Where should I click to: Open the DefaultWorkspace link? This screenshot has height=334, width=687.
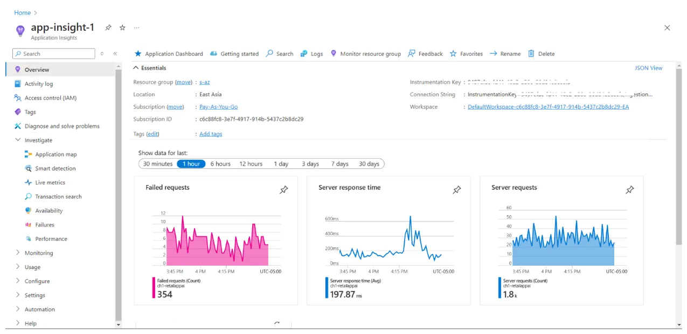coord(548,107)
